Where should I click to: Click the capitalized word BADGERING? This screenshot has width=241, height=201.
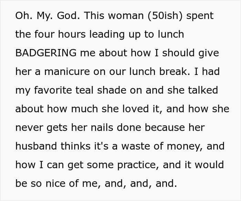(x=46, y=53)
